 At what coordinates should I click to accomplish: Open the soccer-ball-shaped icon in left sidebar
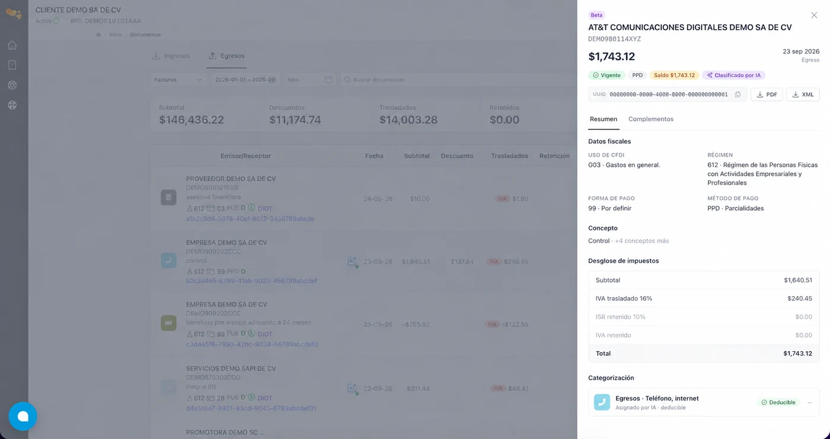point(12,85)
